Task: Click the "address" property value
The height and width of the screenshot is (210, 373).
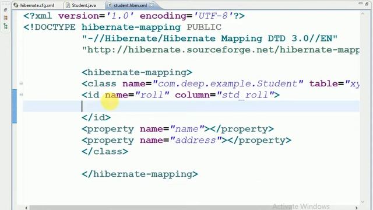Action: [x=196, y=141]
